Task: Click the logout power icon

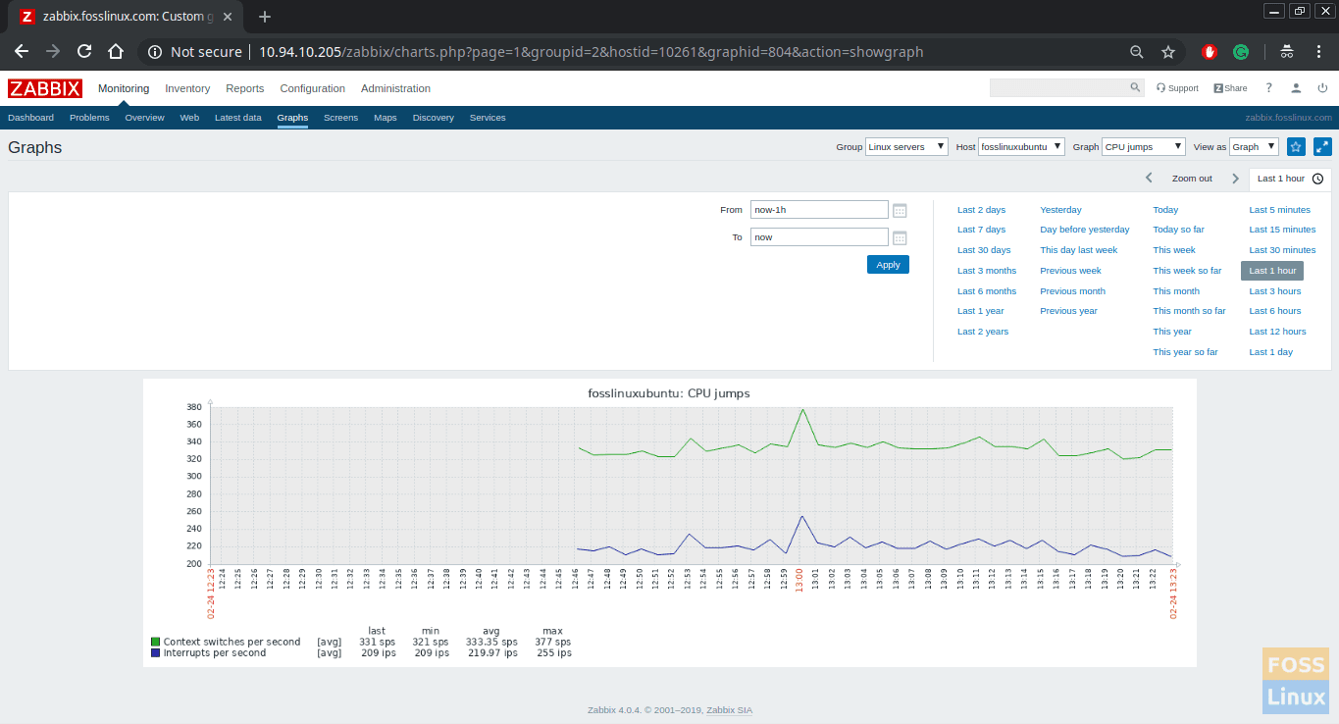Action: (1322, 88)
